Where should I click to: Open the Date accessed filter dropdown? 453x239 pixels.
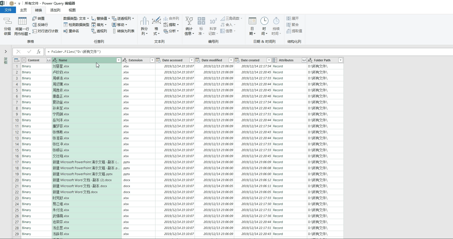[192, 60]
